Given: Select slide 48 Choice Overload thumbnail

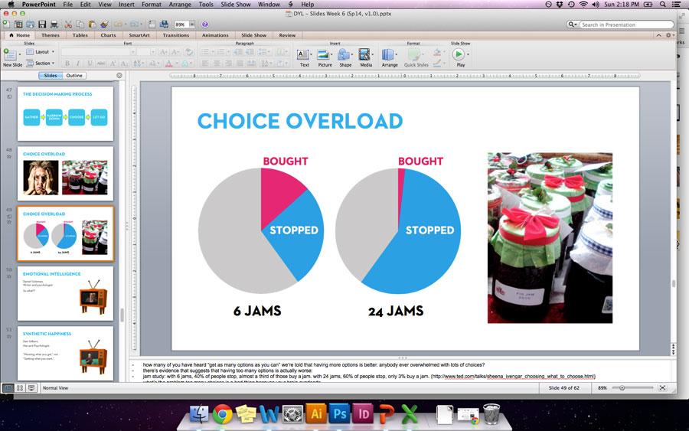Looking at the screenshot, I should (65, 174).
